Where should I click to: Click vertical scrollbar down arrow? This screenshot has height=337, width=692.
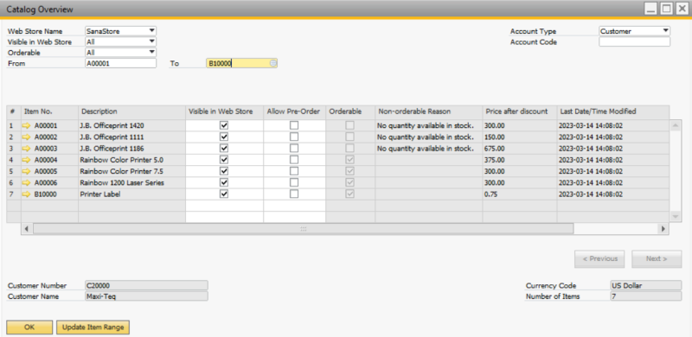click(675, 217)
